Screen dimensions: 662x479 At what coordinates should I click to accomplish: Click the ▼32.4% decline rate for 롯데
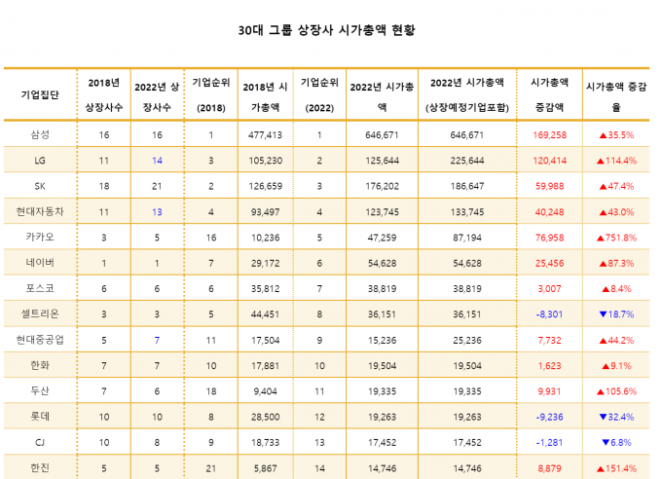pos(616,414)
